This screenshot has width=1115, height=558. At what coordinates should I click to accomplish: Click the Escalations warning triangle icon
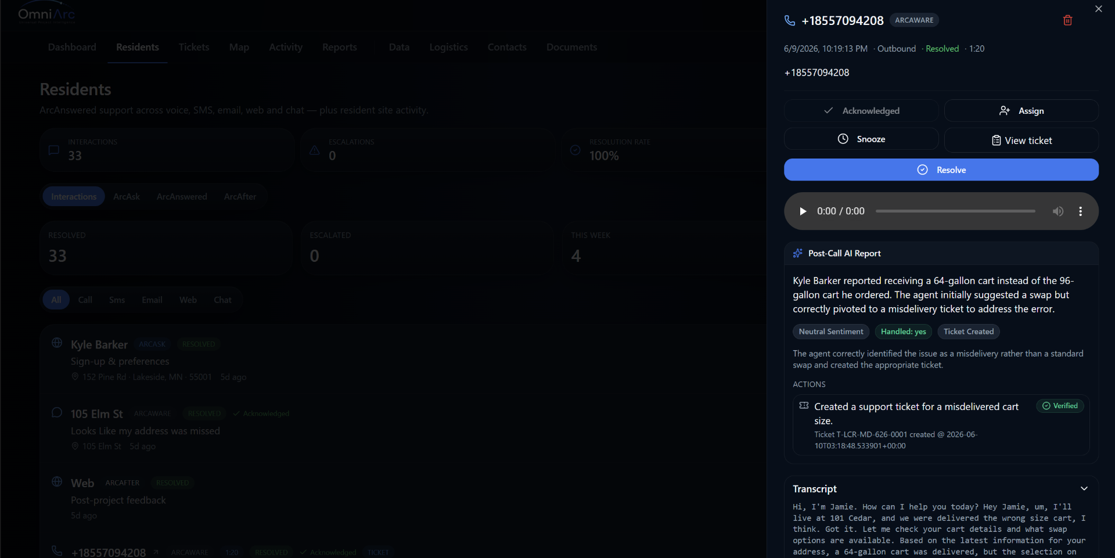(x=315, y=150)
